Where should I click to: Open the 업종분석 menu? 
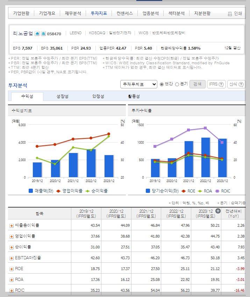tap(150, 13)
